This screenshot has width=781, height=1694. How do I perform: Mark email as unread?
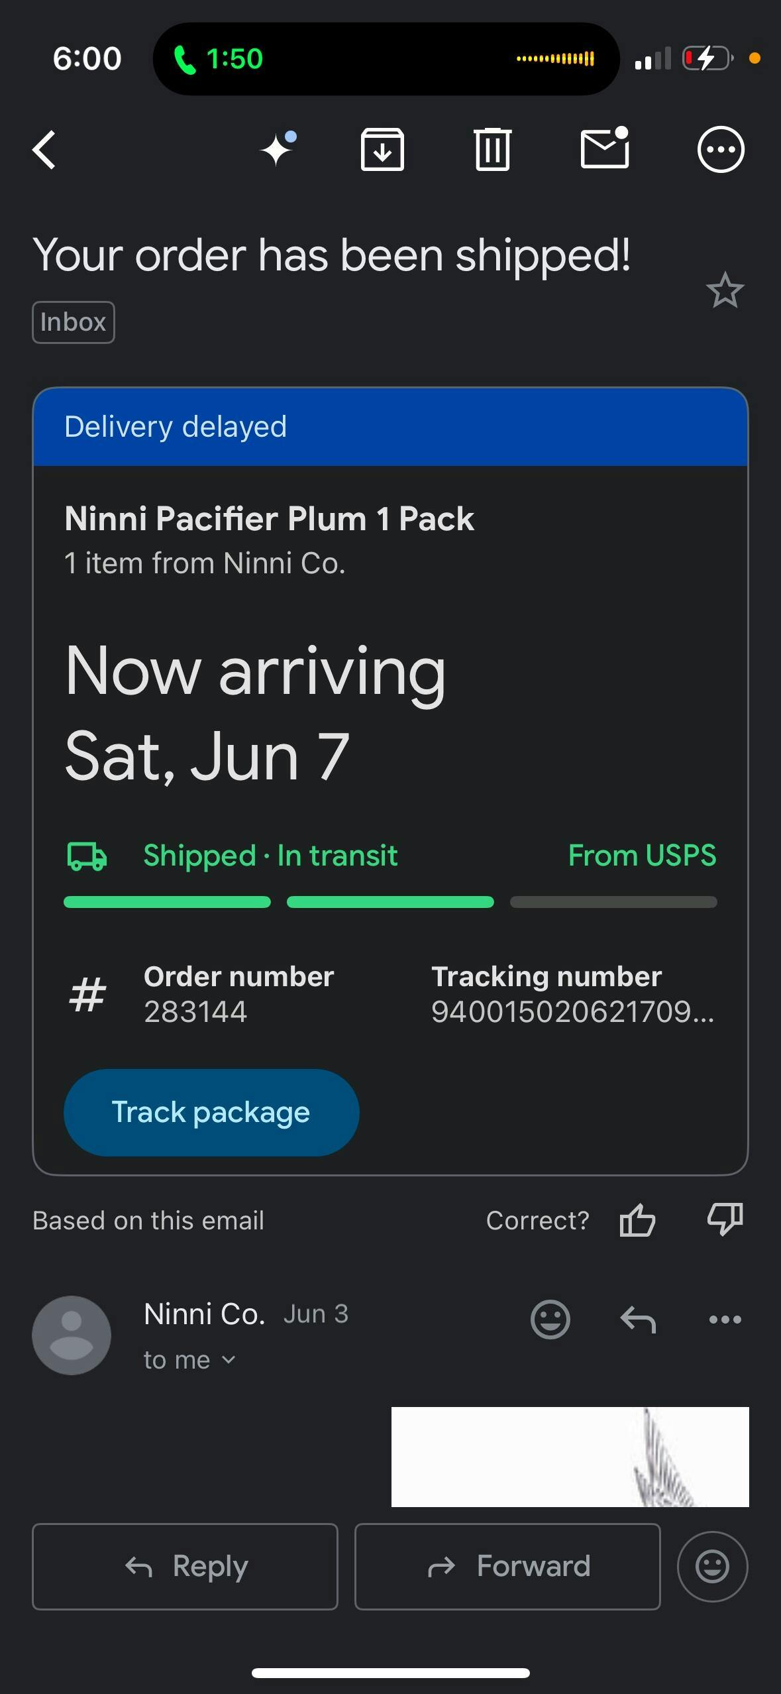click(x=604, y=148)
